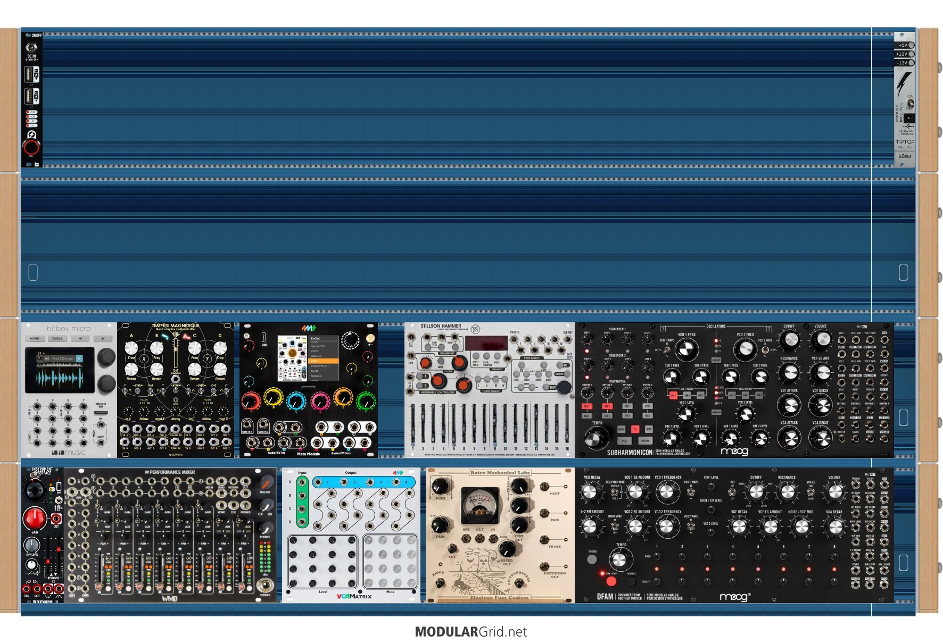Click the VCA Matrix logo text
The image size is (943, 643).
point(354,596)
